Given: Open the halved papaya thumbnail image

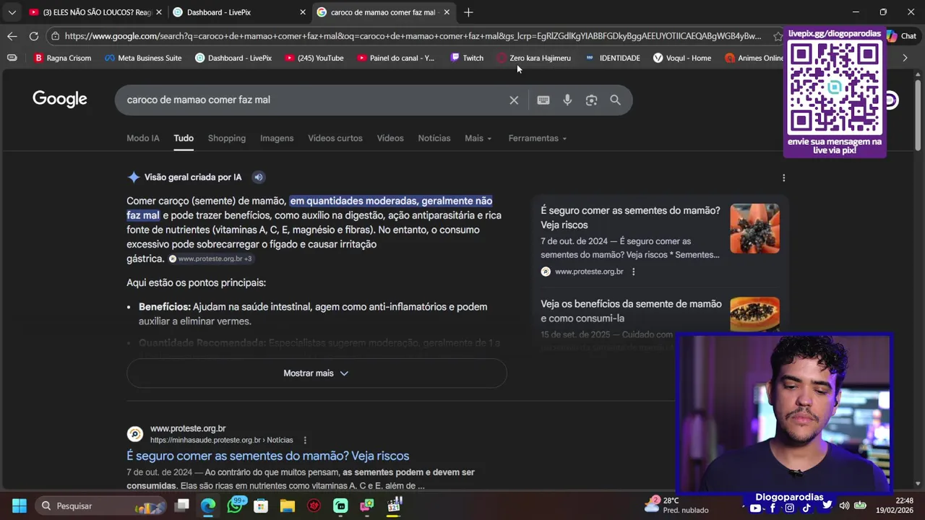Looking at the screenshot, I should pyautogui.click(x=754, y=315).
